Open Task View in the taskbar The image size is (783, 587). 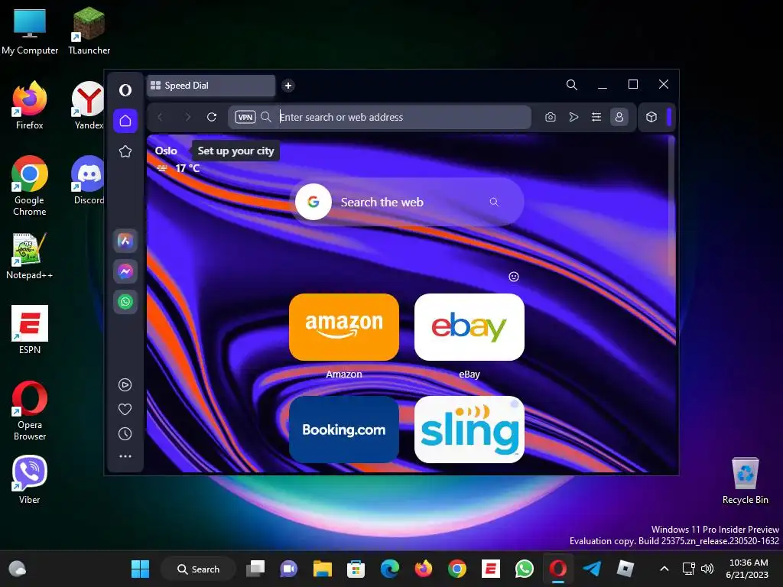click(255, 569)
